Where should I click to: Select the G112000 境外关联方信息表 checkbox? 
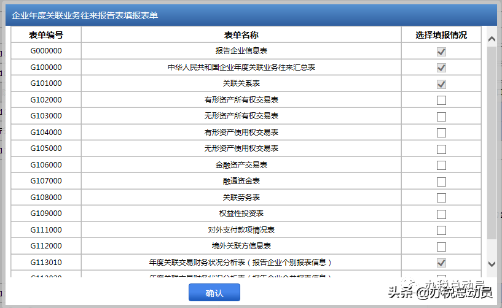441,247
